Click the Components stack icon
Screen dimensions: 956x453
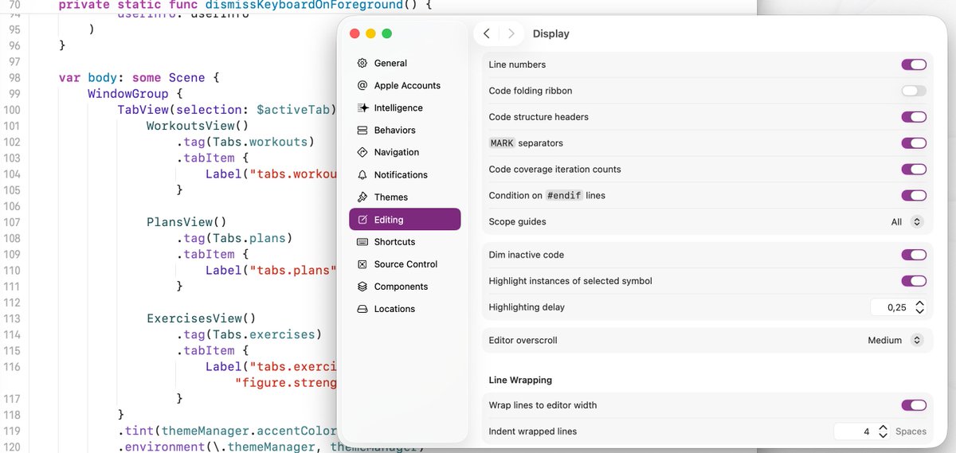tap(362, 286)
